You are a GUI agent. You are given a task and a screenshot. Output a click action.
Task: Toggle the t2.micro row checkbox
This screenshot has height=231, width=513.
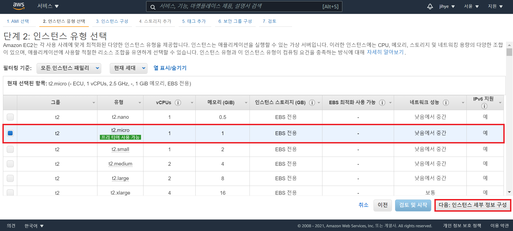[x=10, y=133]
